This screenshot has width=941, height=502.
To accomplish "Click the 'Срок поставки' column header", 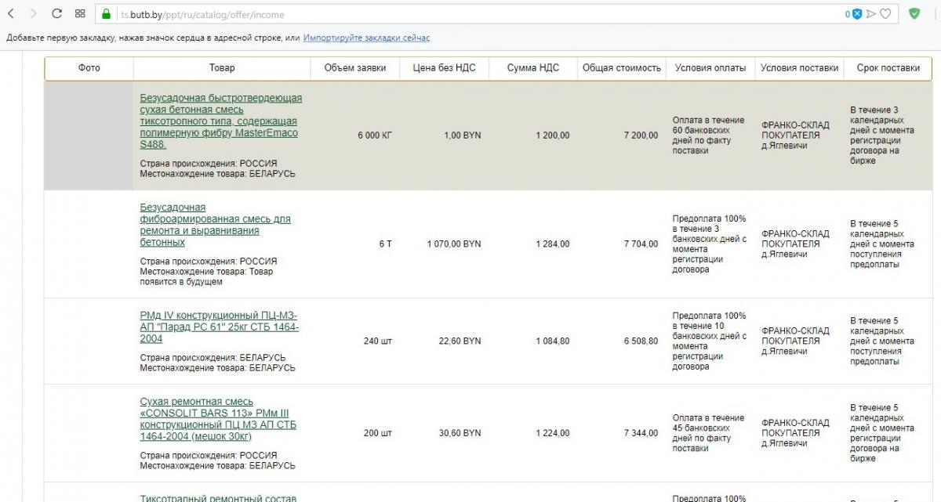I will [888, 68].
